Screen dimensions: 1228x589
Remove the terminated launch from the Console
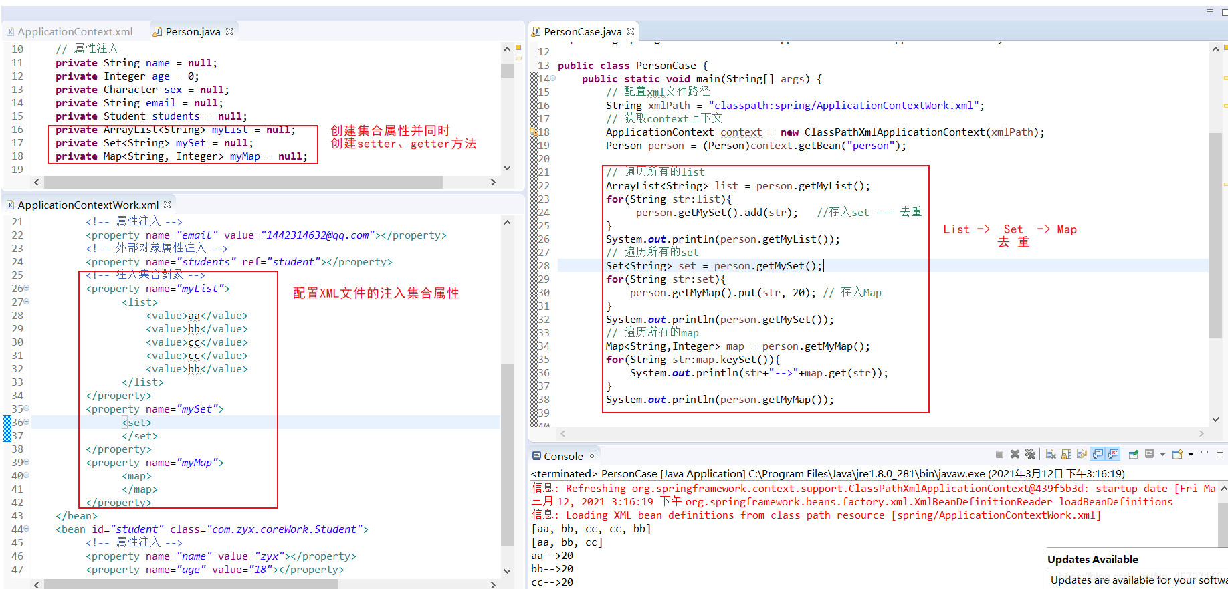[1015, 454]
